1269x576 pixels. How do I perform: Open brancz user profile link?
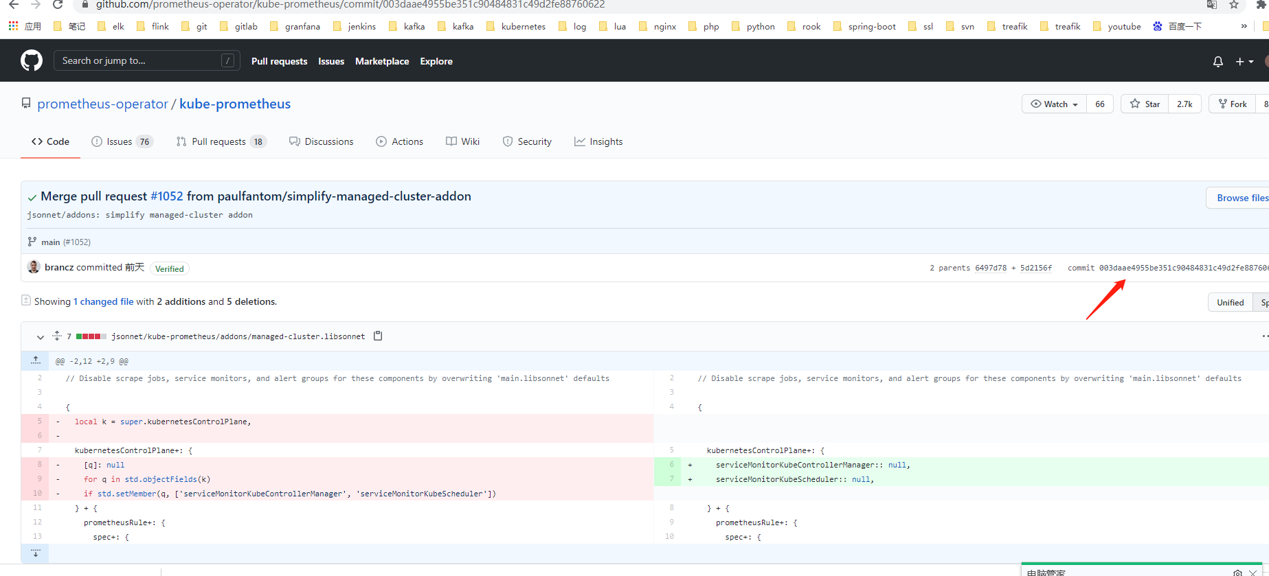(x=59, y=267)
